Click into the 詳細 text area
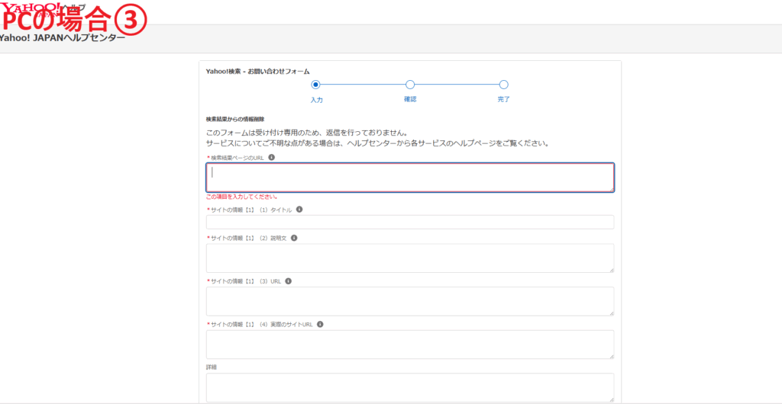Image resolution: width=782 pixels, height=404 pixels. 410,387
